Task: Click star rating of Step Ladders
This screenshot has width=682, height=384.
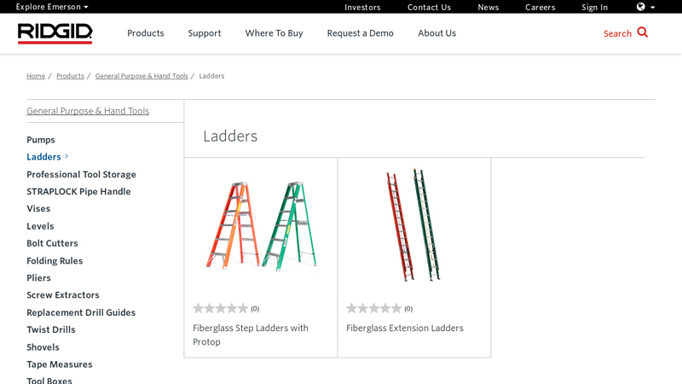Action: point(221,309)
